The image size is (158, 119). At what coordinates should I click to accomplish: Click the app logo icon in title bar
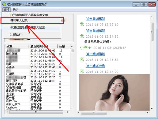[4, 4]
